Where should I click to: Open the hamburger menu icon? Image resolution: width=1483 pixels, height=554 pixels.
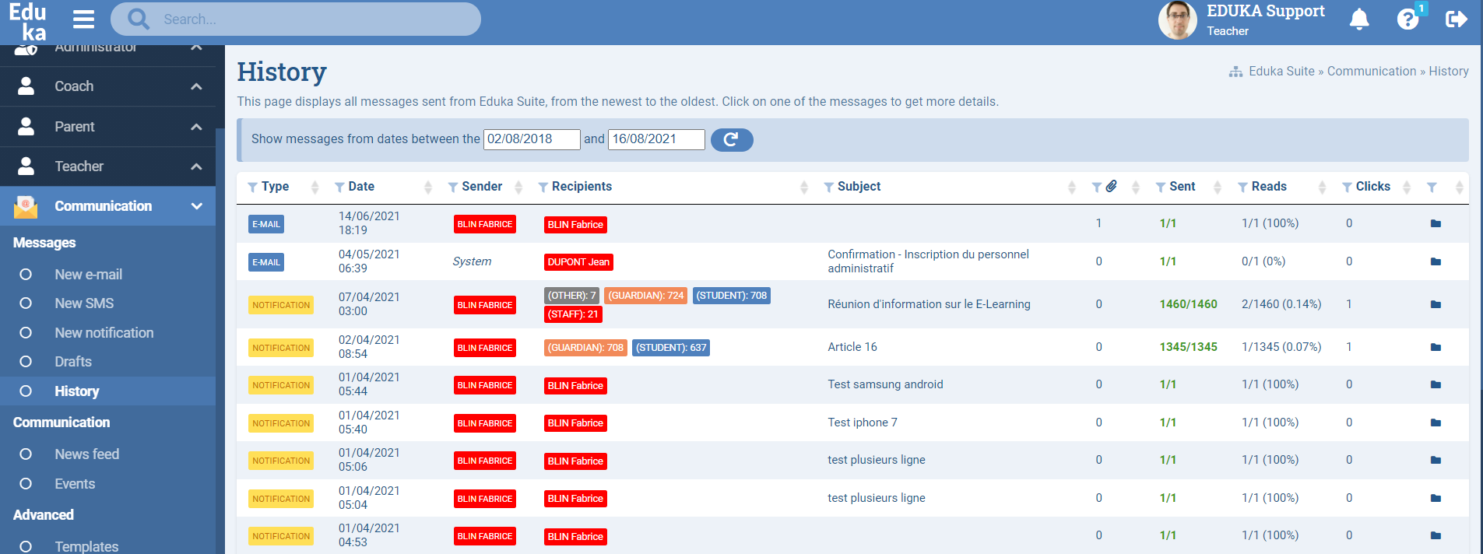83,19
